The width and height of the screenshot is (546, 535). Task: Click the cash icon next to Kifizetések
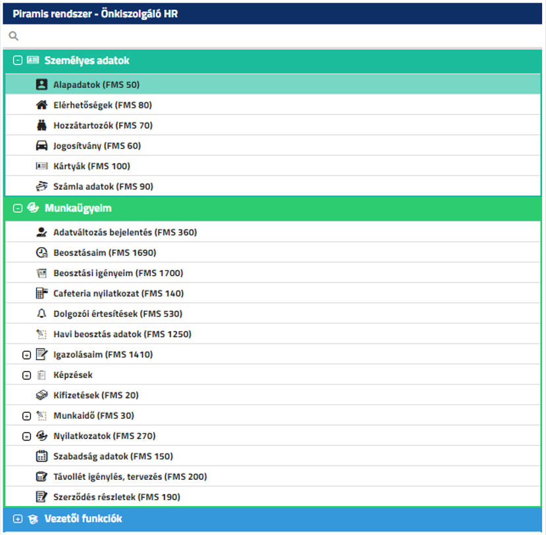point(41,395)
